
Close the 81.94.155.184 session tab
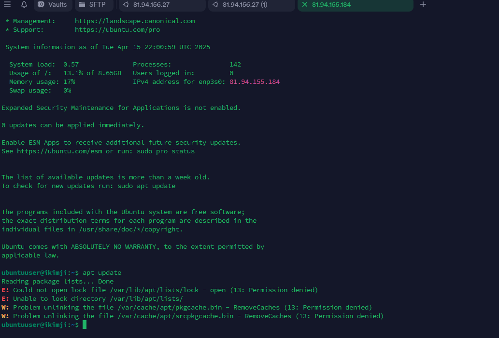pos(304,5)
